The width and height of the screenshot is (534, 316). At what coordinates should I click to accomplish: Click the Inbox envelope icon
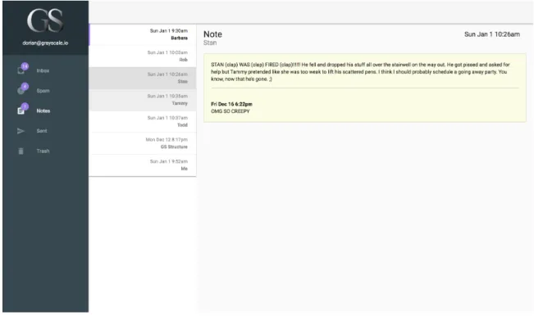21,70
